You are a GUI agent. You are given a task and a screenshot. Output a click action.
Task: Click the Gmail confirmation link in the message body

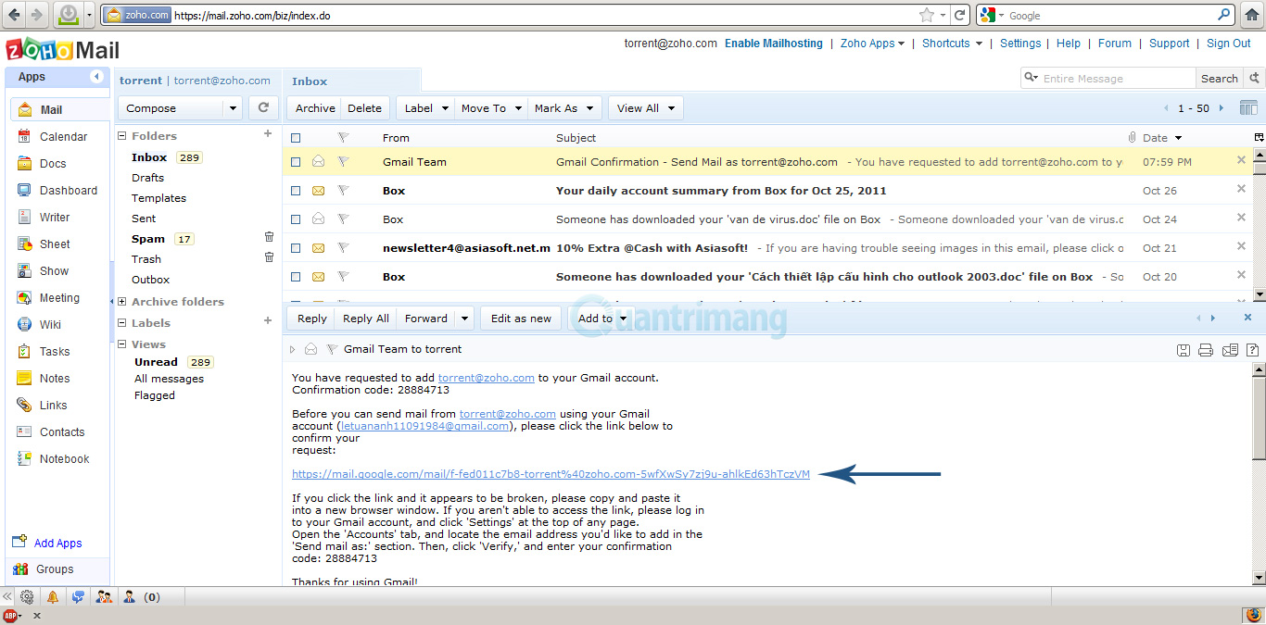(x=551, y=473)
